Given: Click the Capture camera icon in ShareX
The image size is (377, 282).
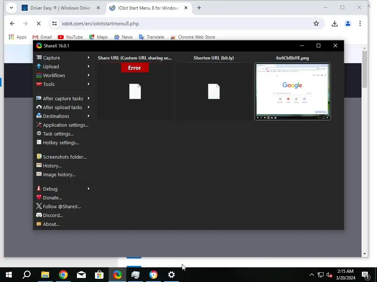Looking at the screenshot, I should (39, 58).
